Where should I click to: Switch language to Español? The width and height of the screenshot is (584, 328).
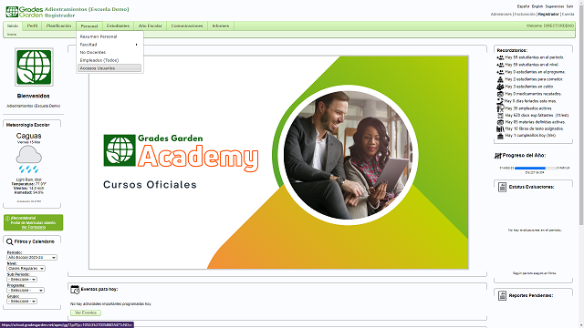click(523, 6)
